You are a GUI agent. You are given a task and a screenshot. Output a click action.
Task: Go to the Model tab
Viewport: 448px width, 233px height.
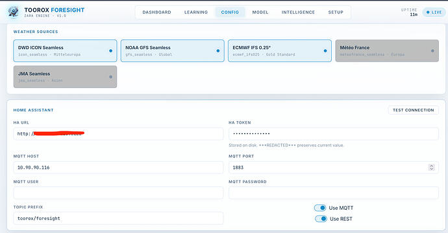point(260,12)
